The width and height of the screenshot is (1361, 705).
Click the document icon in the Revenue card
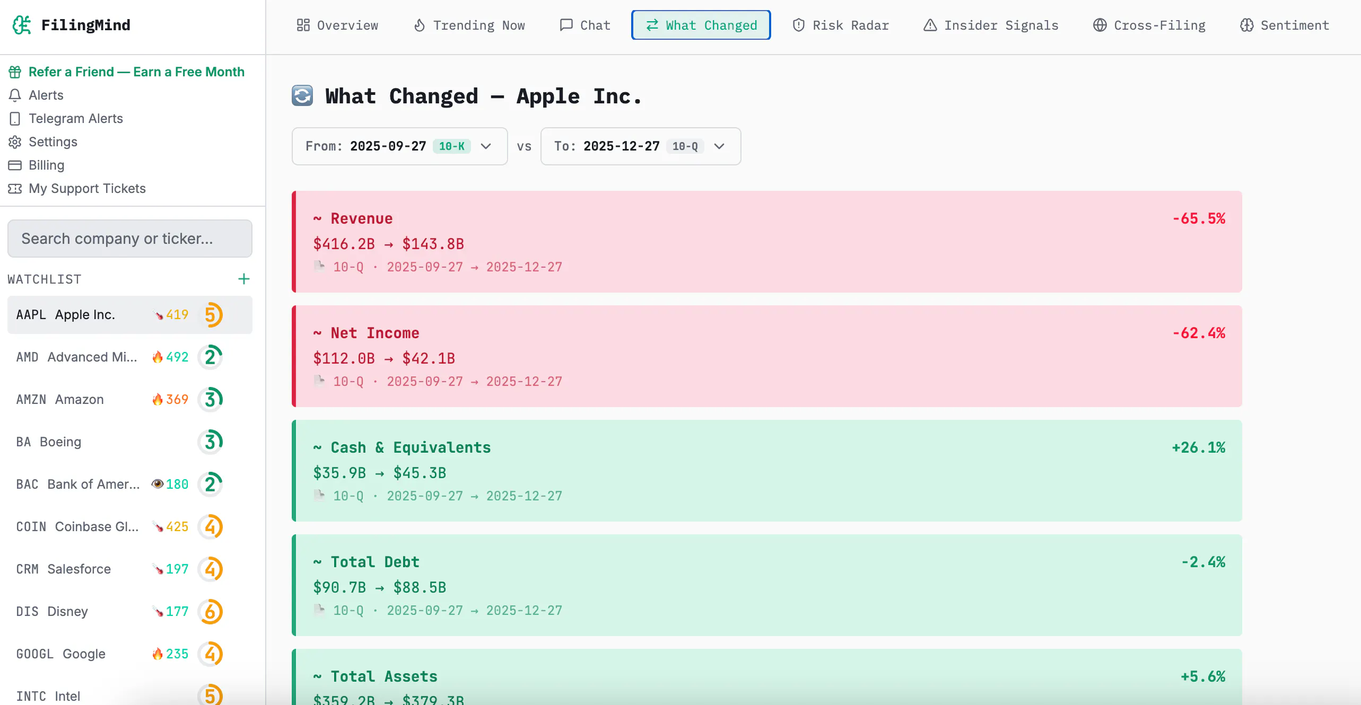coord(319,266)
